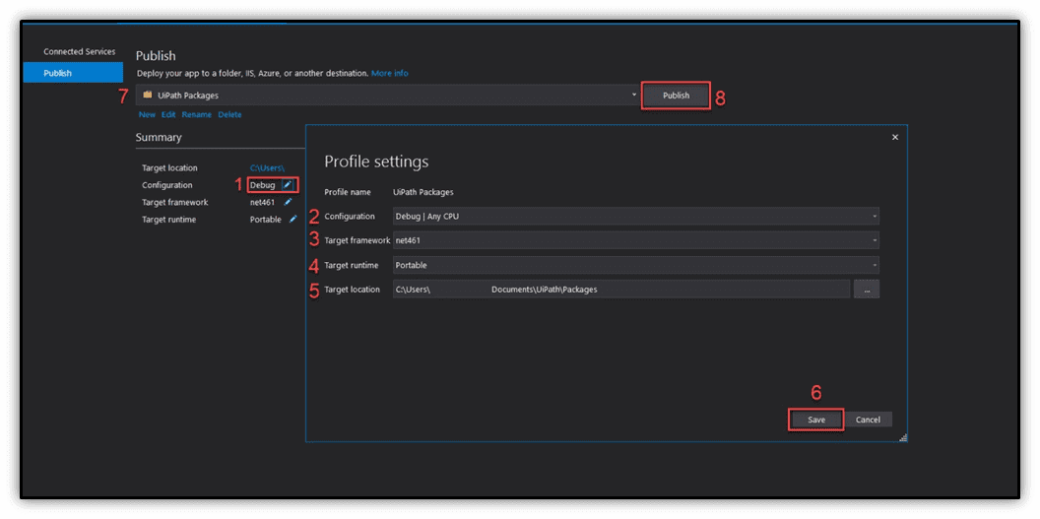The height and width of the screenshot is (519, 1040).
Task: Click the Publish button
Action: tap(676, 96)
